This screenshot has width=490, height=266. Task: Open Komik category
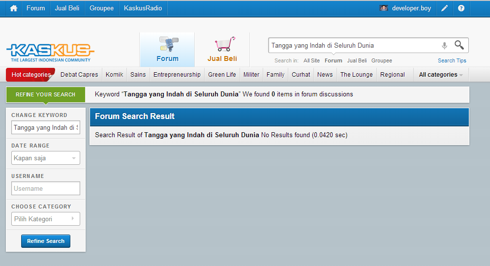[114, 75]
